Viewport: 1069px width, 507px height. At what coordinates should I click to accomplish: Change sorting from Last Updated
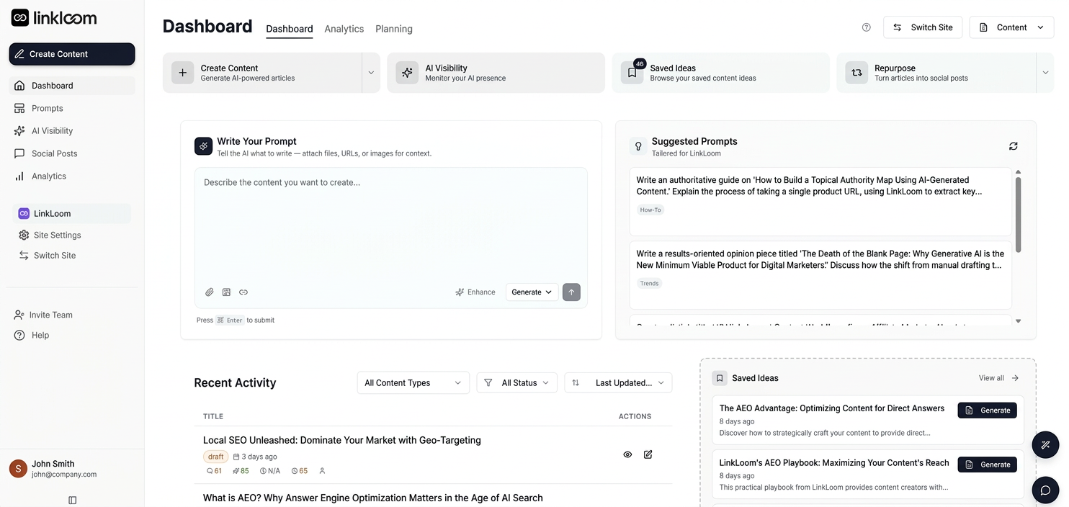(618, 382)
